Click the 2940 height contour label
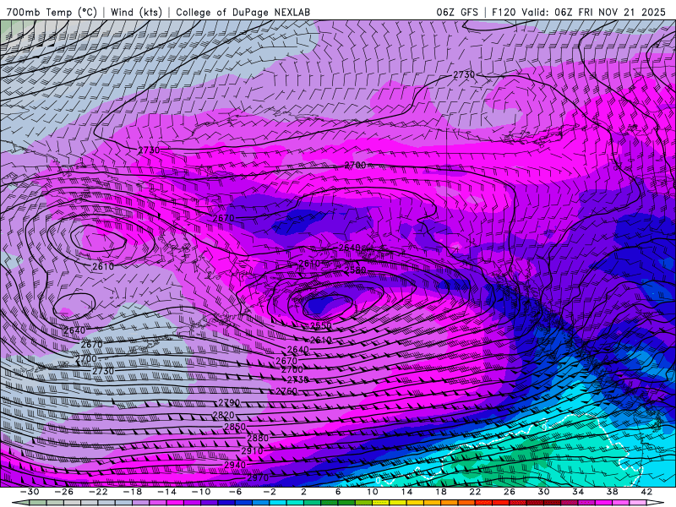This screenshot has height=507, width=676. [235, 465]
